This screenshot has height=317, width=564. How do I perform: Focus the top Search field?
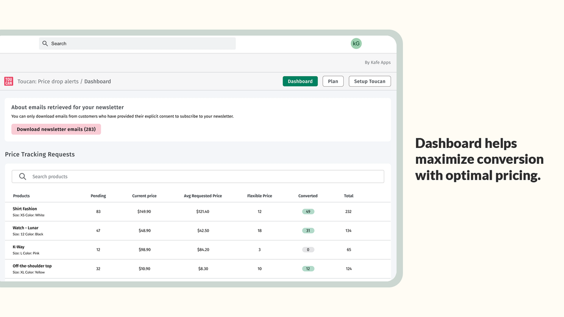[x=137, y=44]
